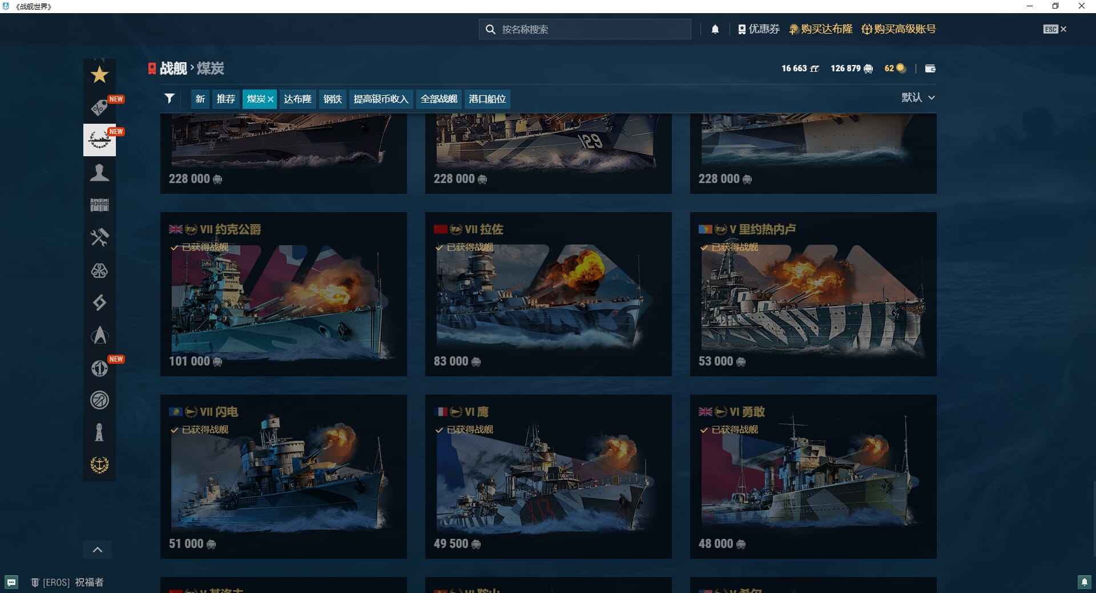Click 购买达布隆 link
This screenshot has height=593, width=1096.
point(821,29)
